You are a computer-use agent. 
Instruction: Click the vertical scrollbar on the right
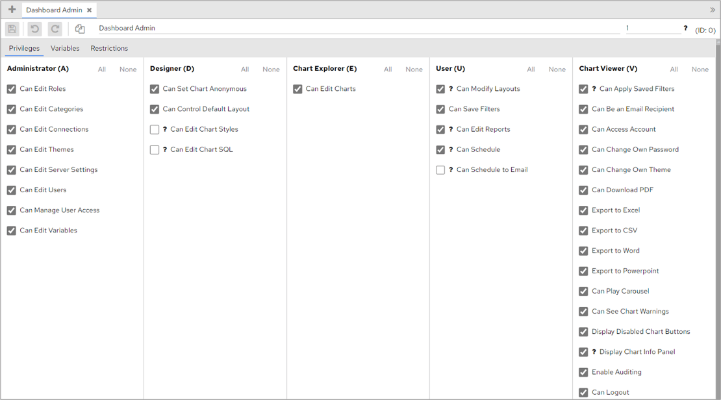click(718, 219)
